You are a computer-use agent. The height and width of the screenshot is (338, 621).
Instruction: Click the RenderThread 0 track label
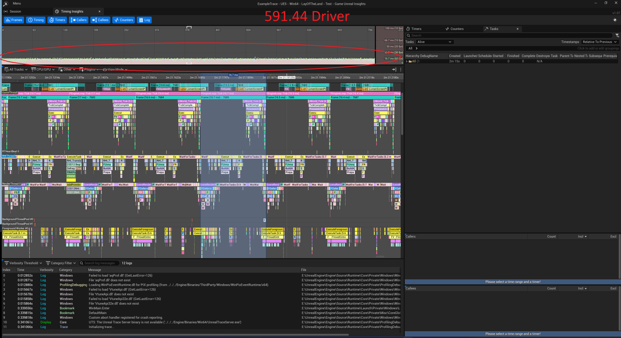click(12, 183)
